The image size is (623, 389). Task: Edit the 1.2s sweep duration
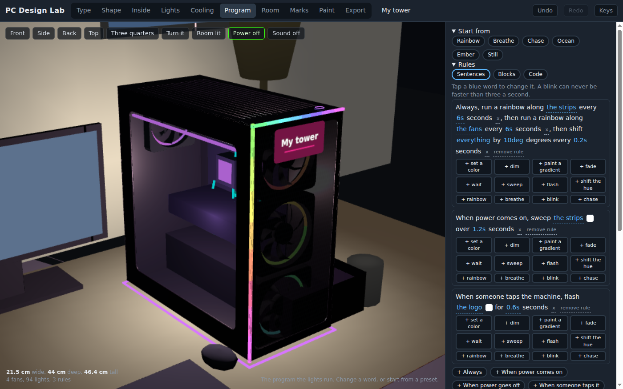pyautogui.click(x=479, y=229)
